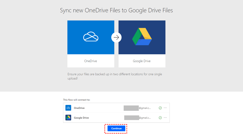Viewport: 243px width, 135px height.
Task: Open the OneDrive connection ellipsis menu
Action: (165, 108)
